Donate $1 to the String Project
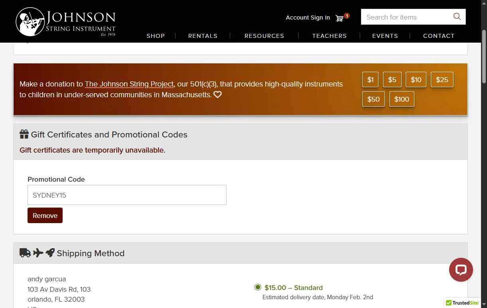487x308 pixels. [x=370, y=80]
